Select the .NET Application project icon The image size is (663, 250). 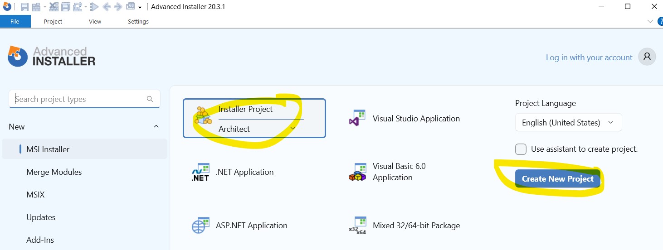coord(200,172)
